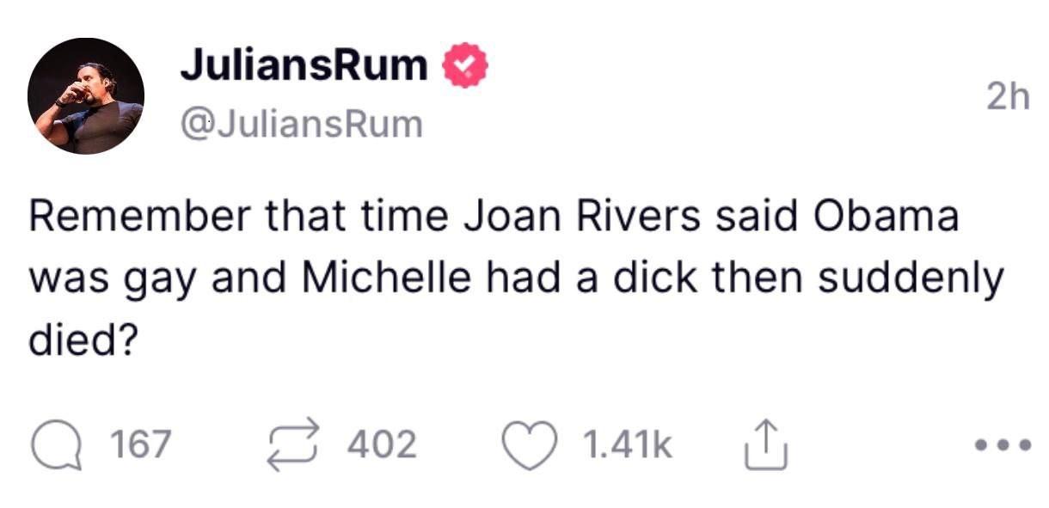Open the @JuliansRum handle link
Viewport: 1049px width, 508px height.
coord(302,125)
